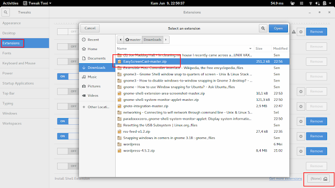
Task: Open Pictures in file dialog sidebar
Action: tap(97, 86)
